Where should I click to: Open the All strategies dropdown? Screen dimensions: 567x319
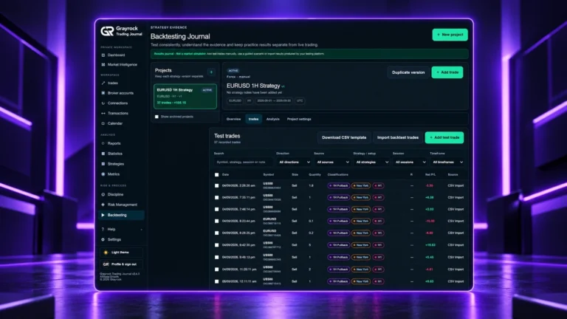coord(372,162)
